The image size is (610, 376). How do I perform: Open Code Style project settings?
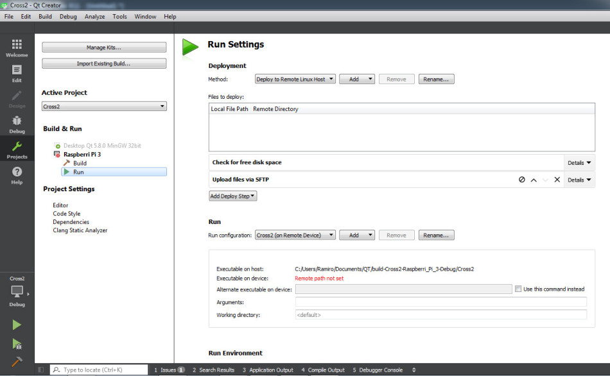pos(67,214)
